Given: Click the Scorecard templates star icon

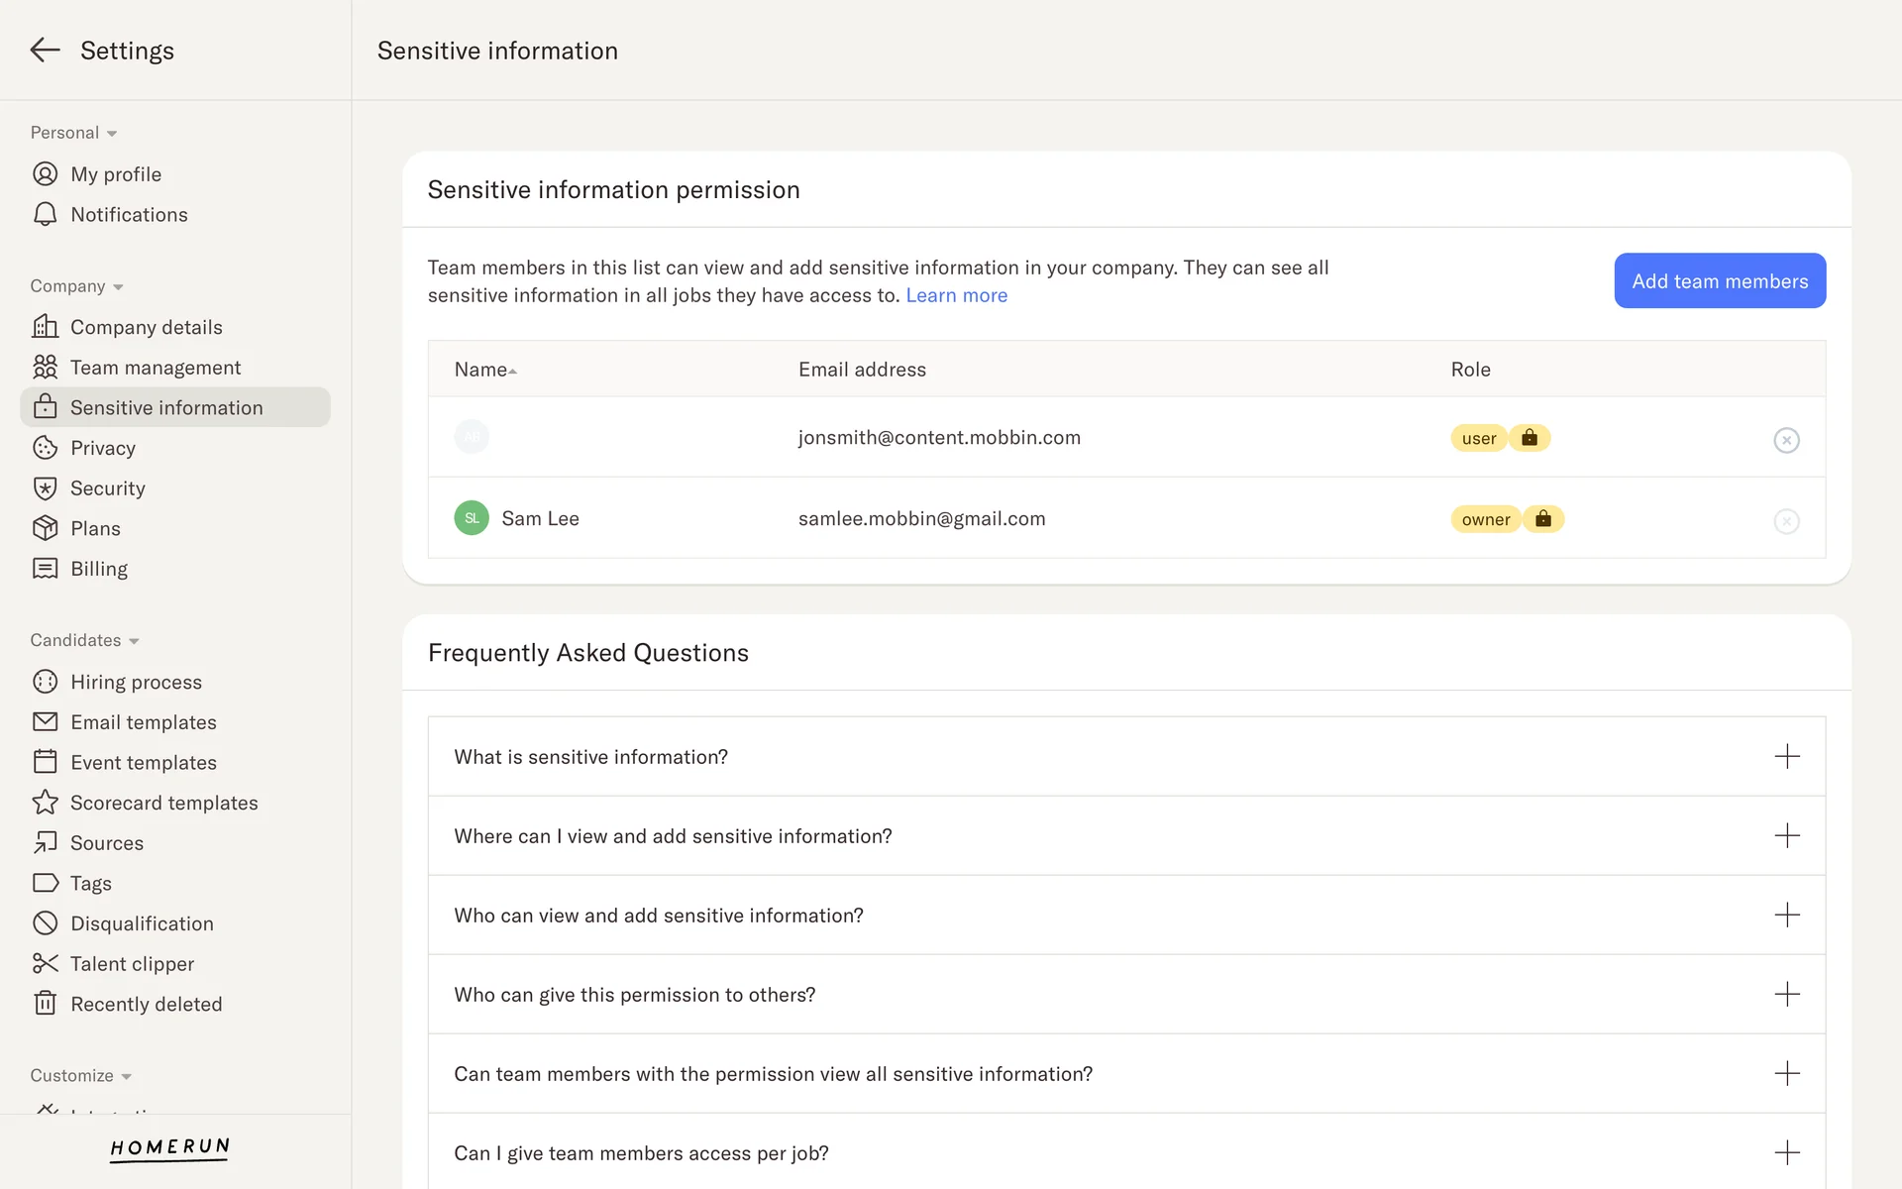Looking at the screenshot, I should coord(45,803).
